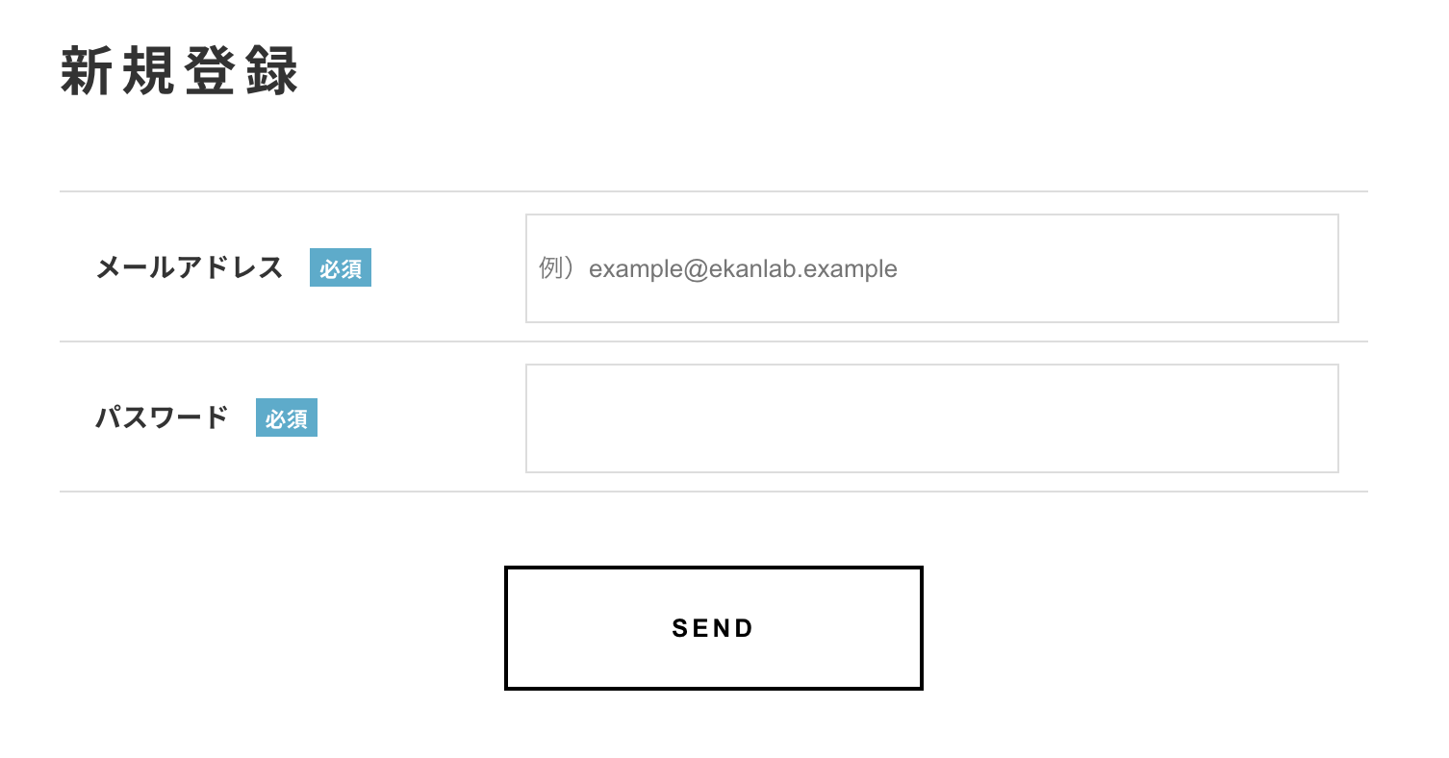Click the メールアドレス label
This screenshot has width=1449, height=758.
[190, 267]
